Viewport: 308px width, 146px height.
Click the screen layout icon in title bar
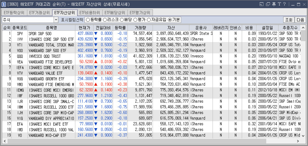262,4
